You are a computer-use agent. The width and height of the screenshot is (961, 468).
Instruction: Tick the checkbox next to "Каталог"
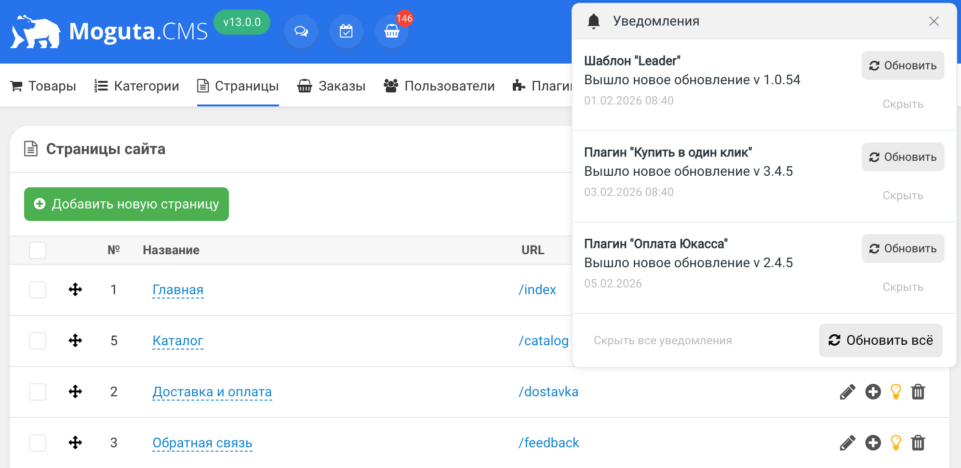pos(37,340)
